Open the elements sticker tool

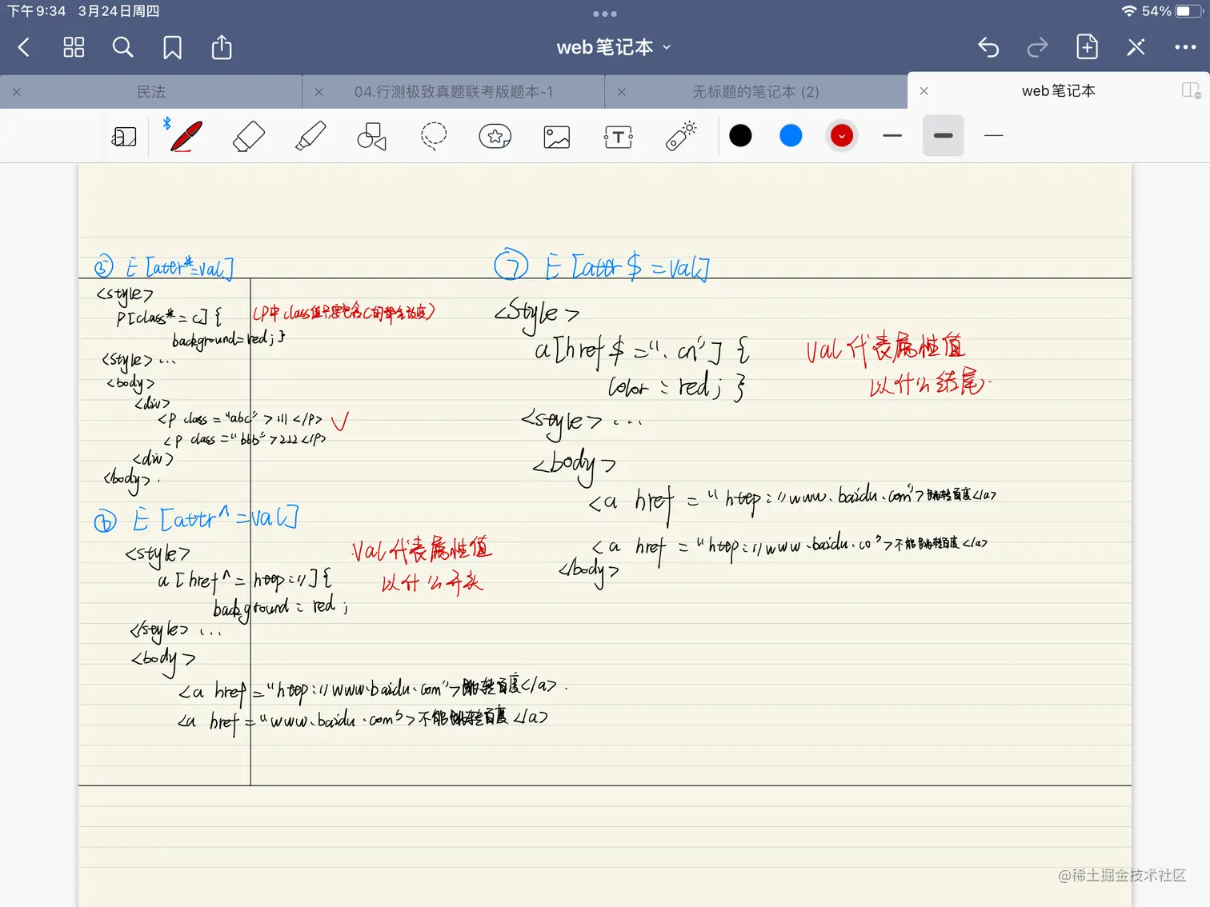495,137
